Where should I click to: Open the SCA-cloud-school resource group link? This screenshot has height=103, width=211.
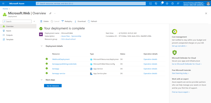click(x=68, y=39)
